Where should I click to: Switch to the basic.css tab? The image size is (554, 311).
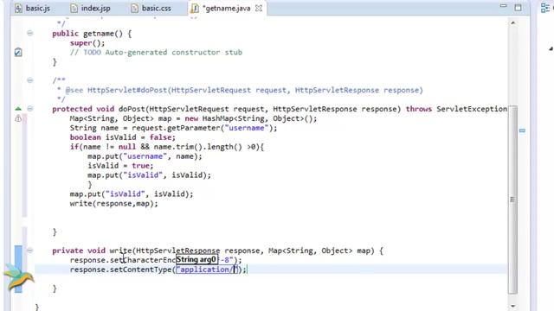click(151, 8)
